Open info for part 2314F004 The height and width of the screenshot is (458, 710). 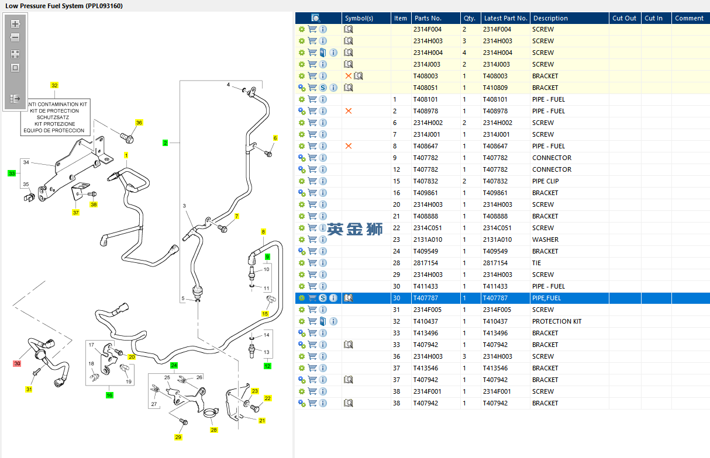click(323, 29)
